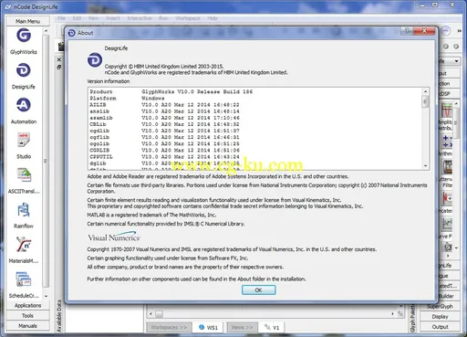Close the Available Data panel
Screen dimensions: 467x337
point(59,59)
